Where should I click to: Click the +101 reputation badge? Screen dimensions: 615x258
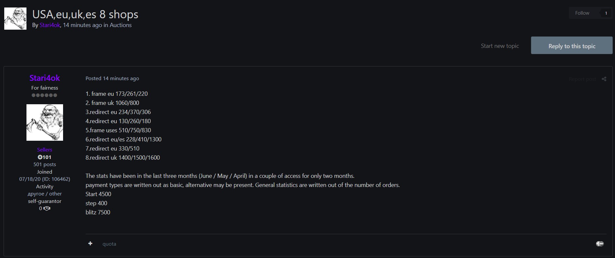tap(44, 157)
